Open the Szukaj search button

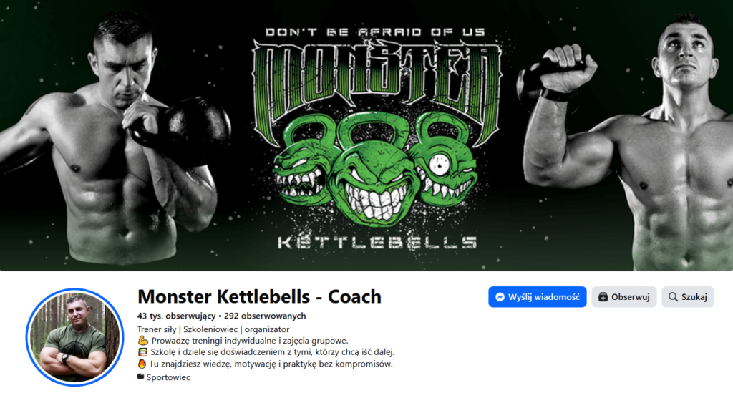click(688, 297)
